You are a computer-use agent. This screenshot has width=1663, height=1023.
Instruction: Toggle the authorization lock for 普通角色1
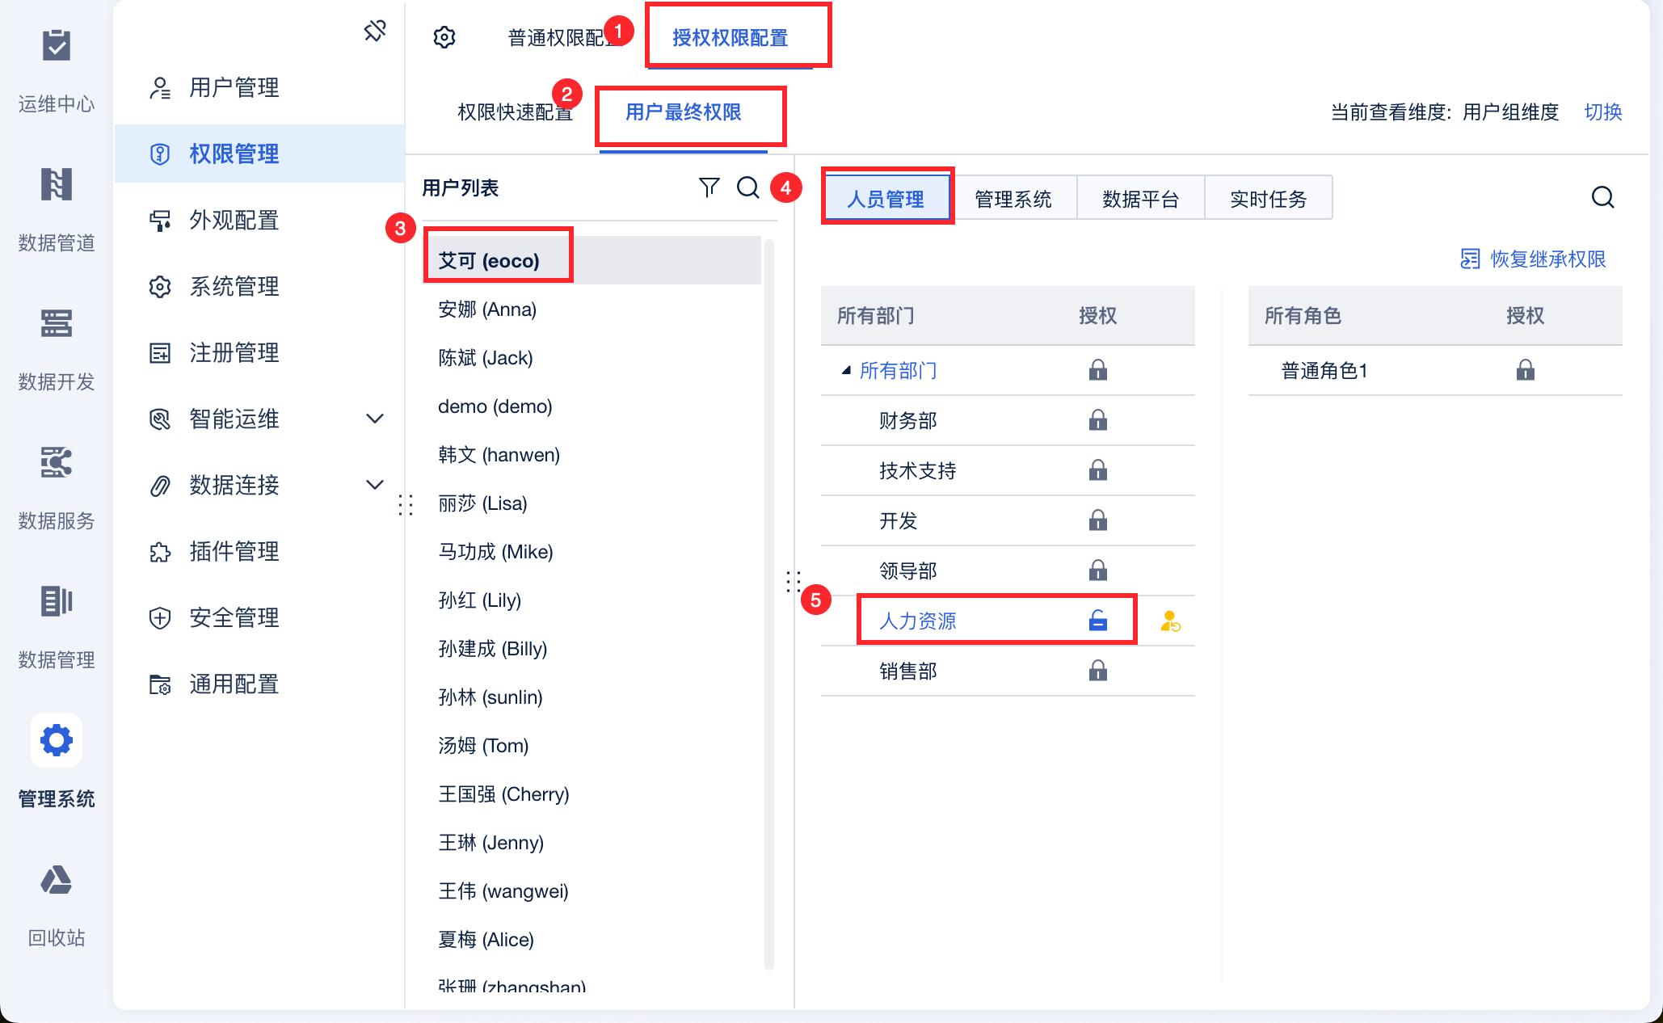coord(1525,370)
